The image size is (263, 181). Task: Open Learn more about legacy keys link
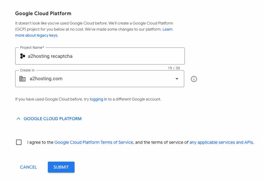(x=36, y=35)
